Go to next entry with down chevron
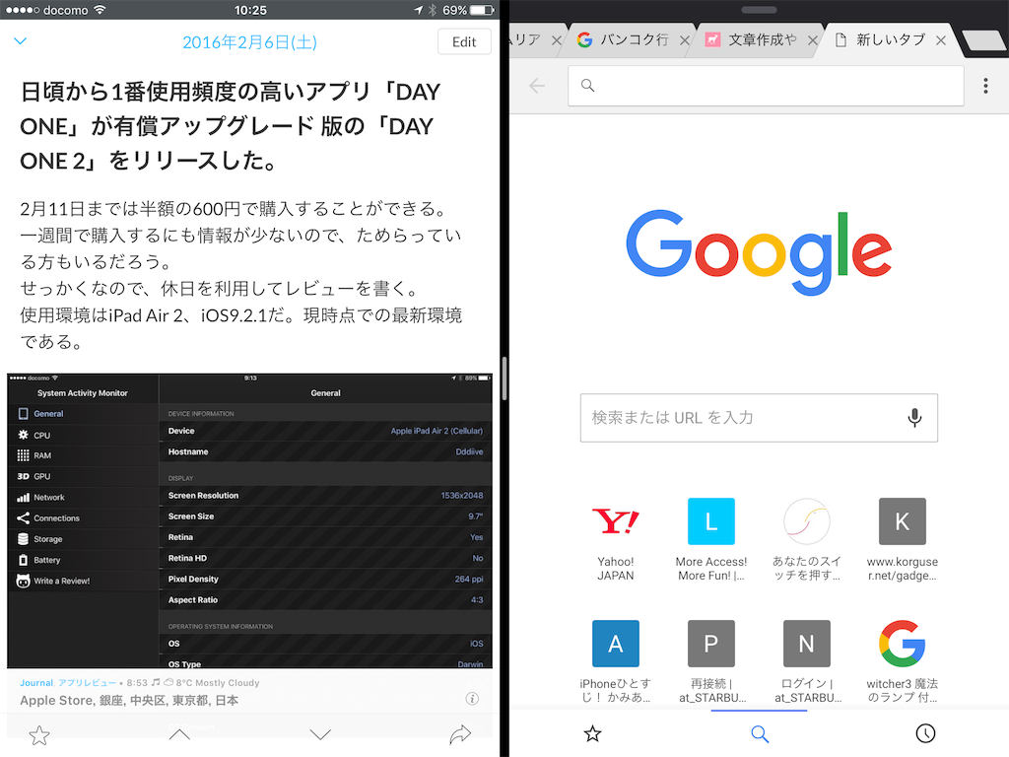The image size is (1009, 757). point(320,734)
